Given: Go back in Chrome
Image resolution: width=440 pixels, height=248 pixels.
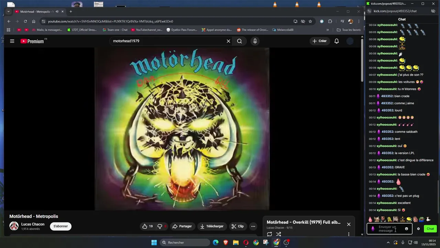Looking at the screenshot, I should 9,21.
